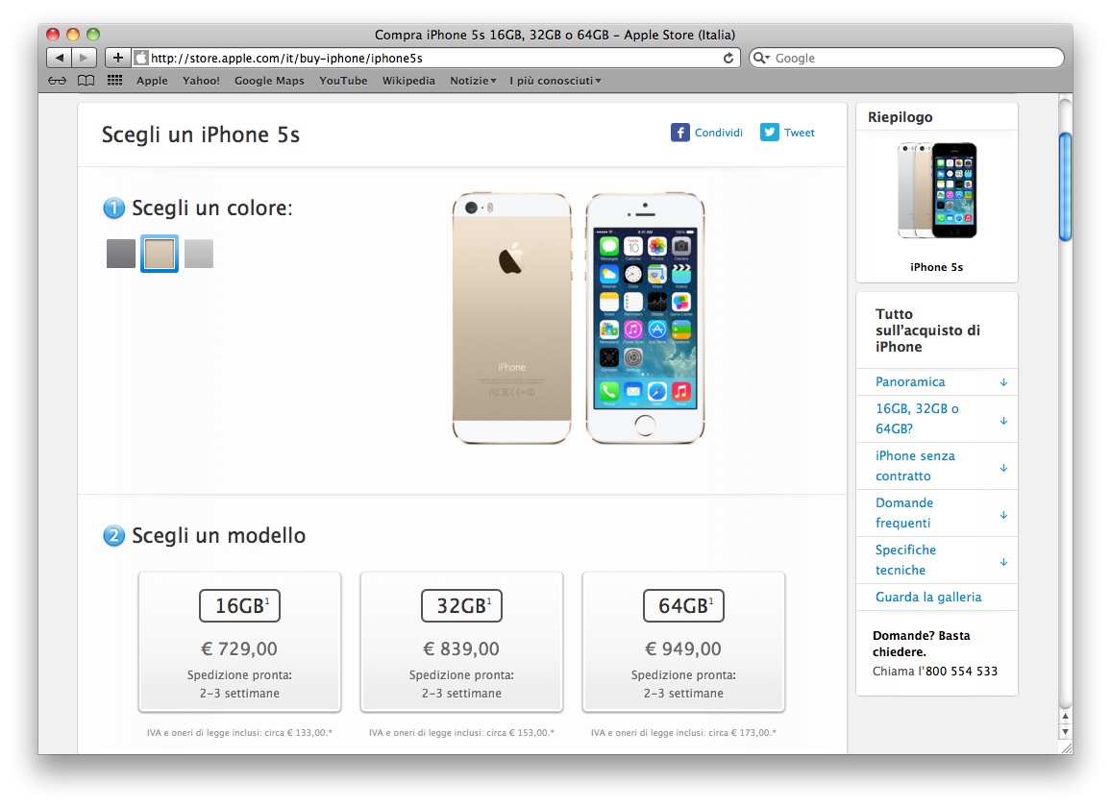Click the Safari back navigation arrow
Screen dimensions: 1111x807
tap(60, 58)
